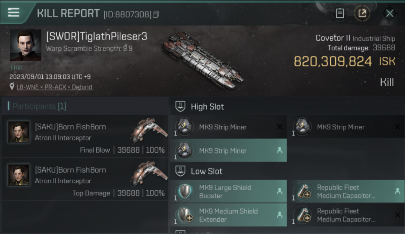This screenshot has width=405, height=234.
Task: Click the Low Slot section icon
Action: click(180, 171)
